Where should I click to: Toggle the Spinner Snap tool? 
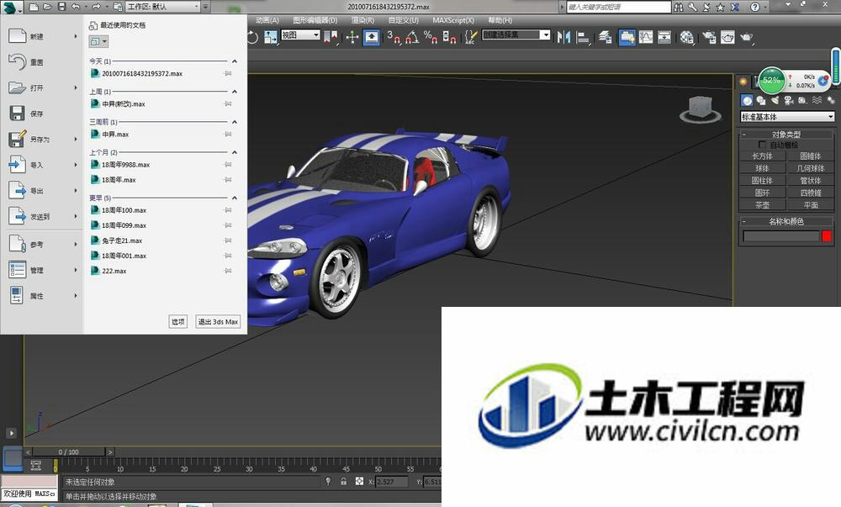click(449, 37)
